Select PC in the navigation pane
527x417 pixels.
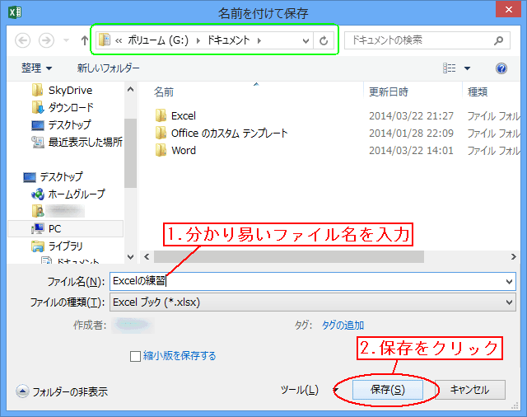54,228
